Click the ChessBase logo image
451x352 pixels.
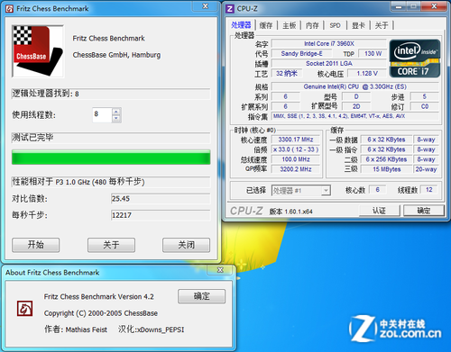38,51
